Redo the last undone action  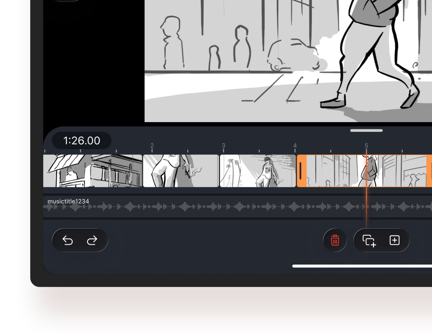(92, 240)
